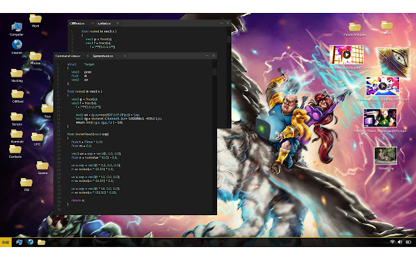The height and width of the screenshot is (260, 416).
Task: Open the Work folder on desktop
Action: (x=35, y=19)
